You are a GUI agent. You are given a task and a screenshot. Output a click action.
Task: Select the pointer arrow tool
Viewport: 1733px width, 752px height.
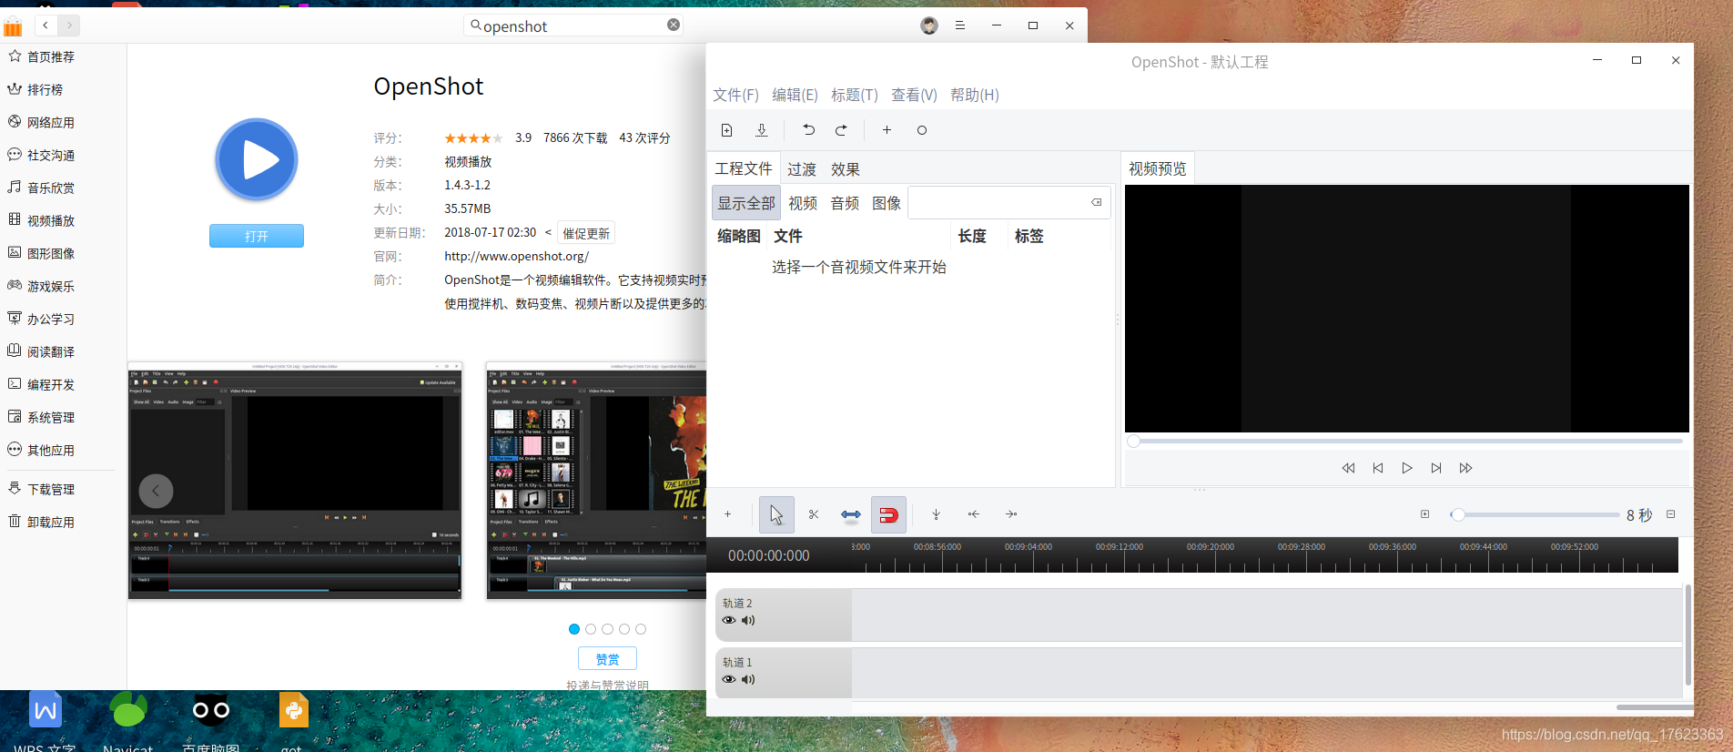pos(776,514)
